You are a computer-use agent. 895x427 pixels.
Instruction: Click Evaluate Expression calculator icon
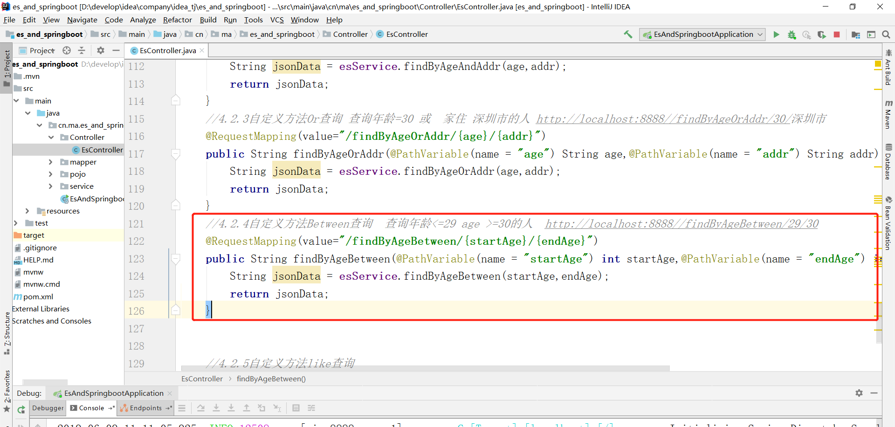tap(296, 408)
